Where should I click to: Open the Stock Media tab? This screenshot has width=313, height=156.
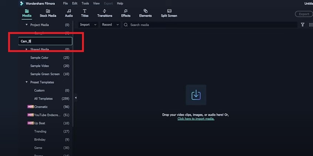click(48, 13)
